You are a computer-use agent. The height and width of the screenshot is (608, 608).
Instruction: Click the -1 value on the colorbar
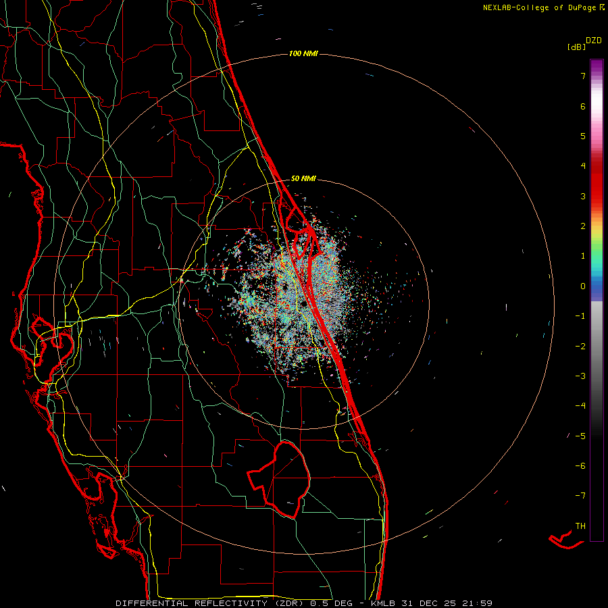coord(580,316)
